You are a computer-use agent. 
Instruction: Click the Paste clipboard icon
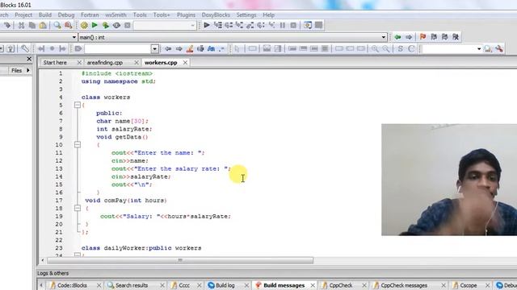[x=43, y=25]
